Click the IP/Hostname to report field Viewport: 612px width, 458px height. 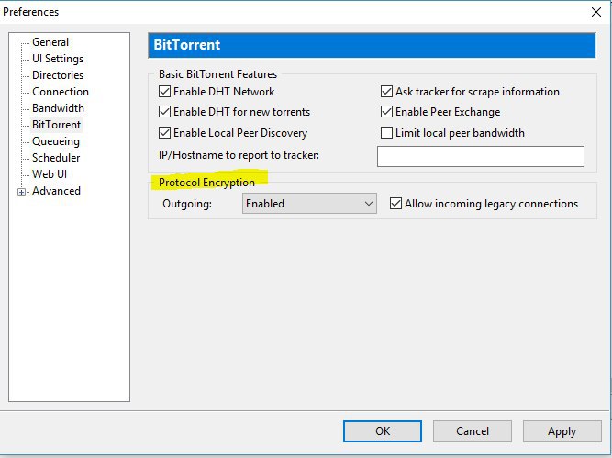pyautogui.click(x=481, y=157)
